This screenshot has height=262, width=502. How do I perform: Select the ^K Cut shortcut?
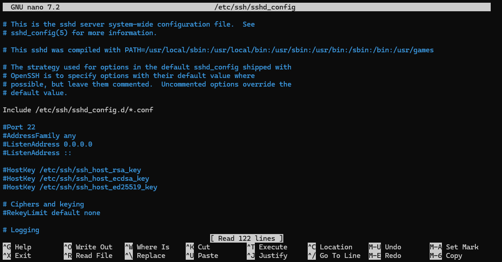pos(198,247)
